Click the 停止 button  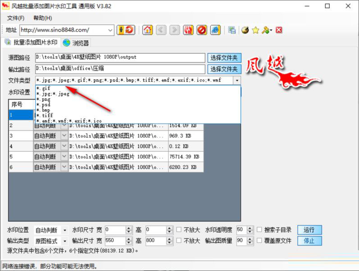pyautogui.click(x=309, y=241)
